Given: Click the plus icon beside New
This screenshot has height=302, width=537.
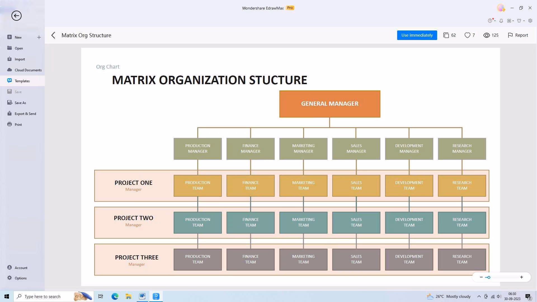Looking at the screenshot, I should 39,37.
